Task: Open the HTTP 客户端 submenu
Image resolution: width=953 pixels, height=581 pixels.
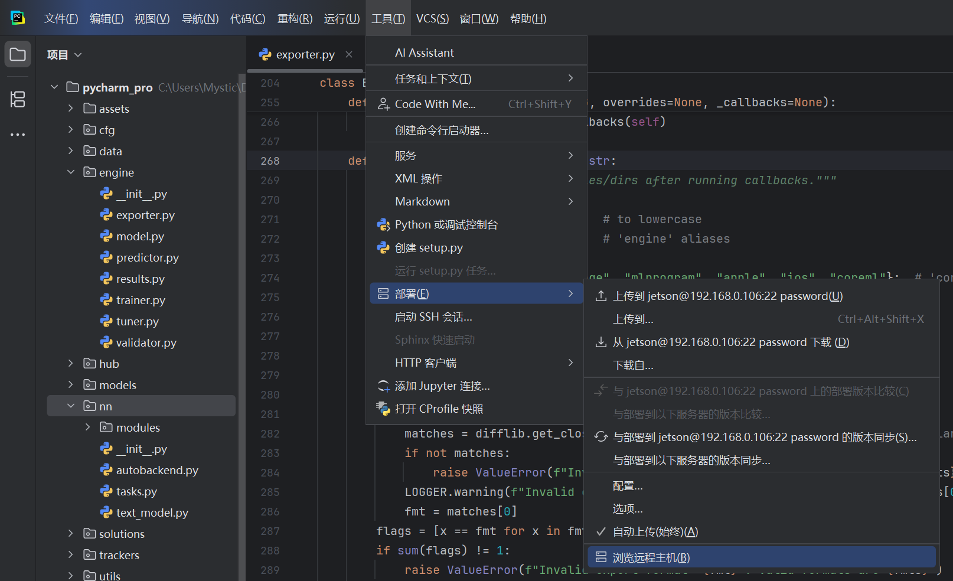Action: [476, 363]
